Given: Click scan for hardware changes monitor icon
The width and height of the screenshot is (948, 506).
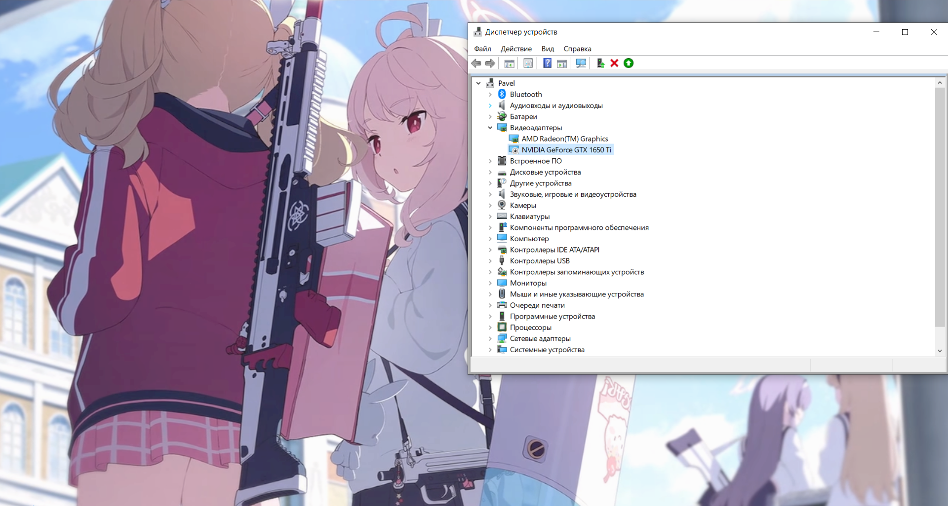Looking at the screenshot, I should [581, 63].
